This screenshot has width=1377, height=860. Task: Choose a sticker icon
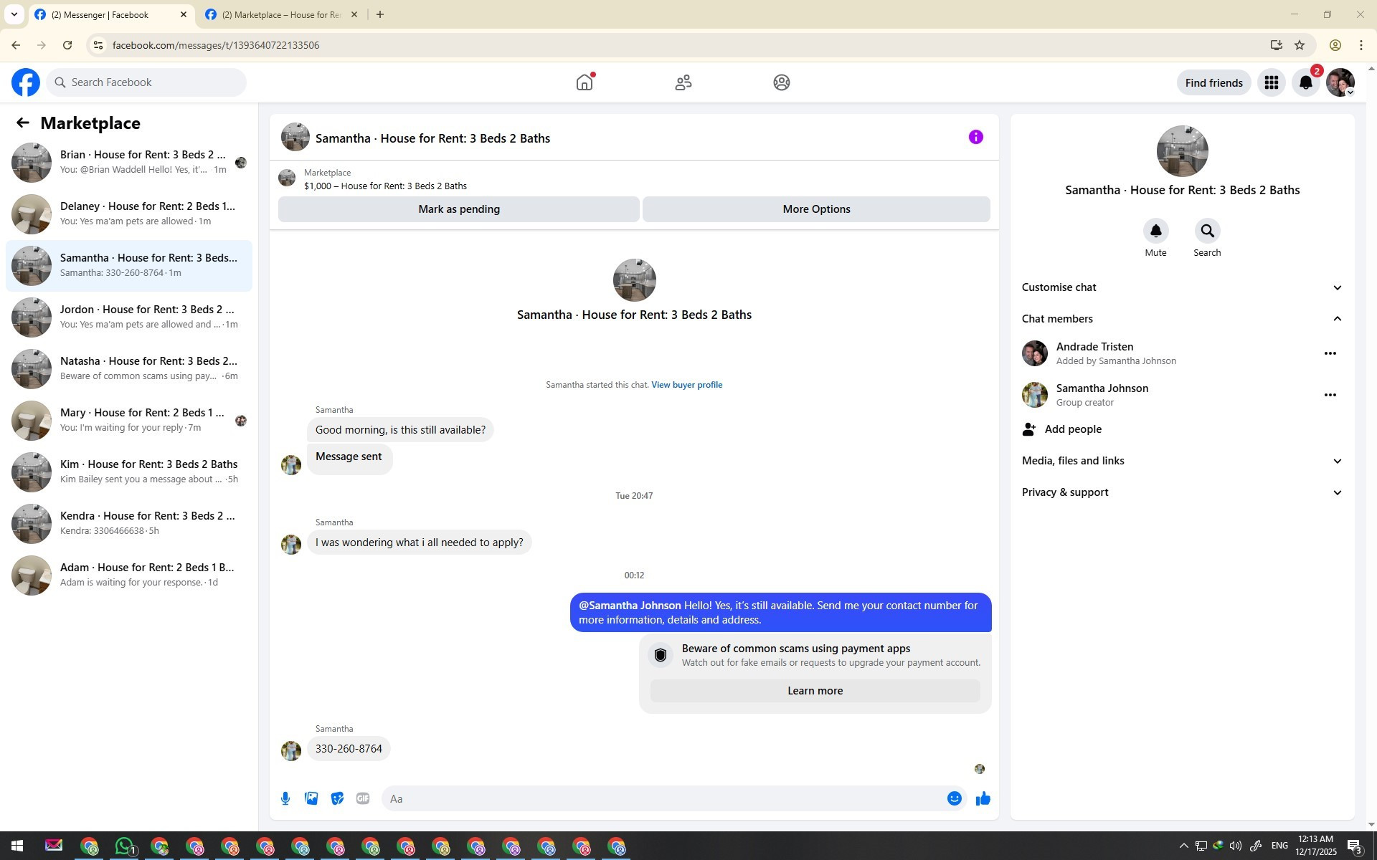point(337,798)
